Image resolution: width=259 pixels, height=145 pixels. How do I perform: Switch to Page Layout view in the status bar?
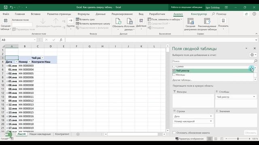pos(216,139)
